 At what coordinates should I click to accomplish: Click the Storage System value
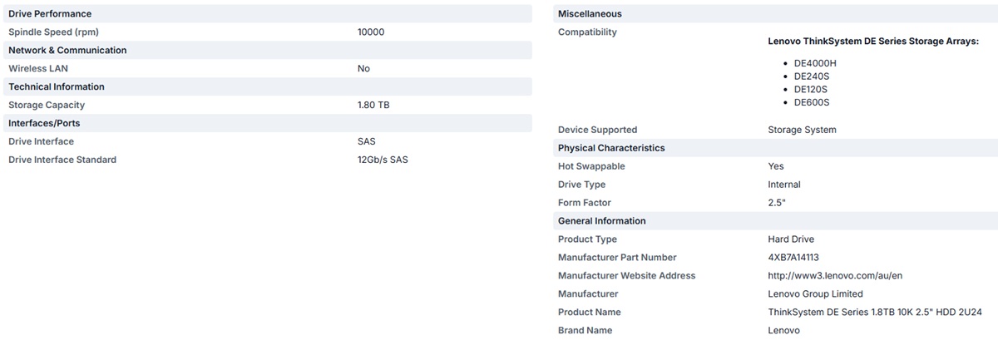pos(803,131)
